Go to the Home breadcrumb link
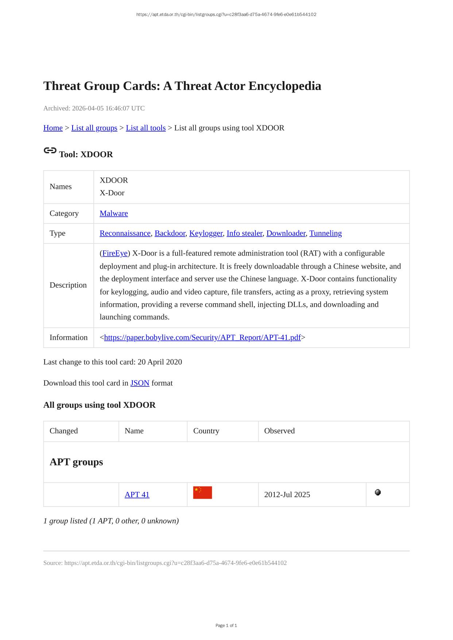The height and width of the screenshot is (640, 453). (x=53, y=128)
